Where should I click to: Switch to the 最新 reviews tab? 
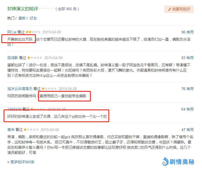(x=22, y=18)
